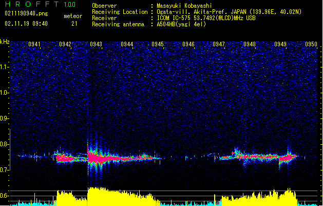Click time marker 0945
323x206 pixels.
pos(158,44)
